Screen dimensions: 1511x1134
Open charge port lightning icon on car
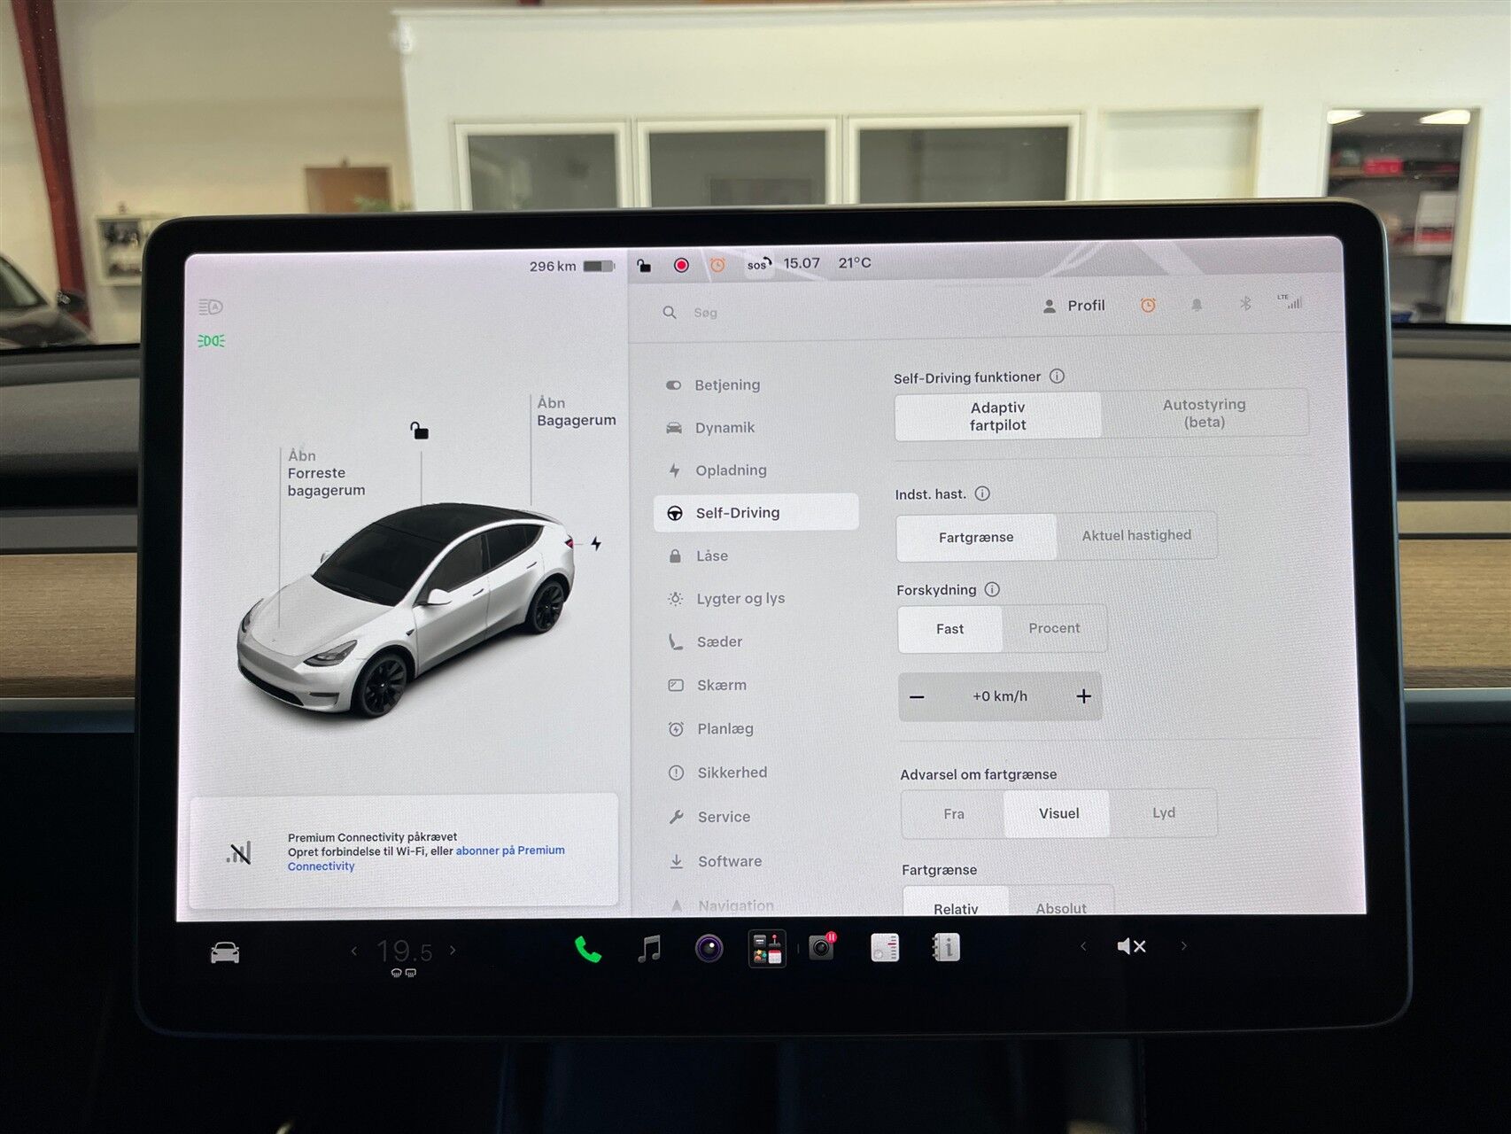596,543
